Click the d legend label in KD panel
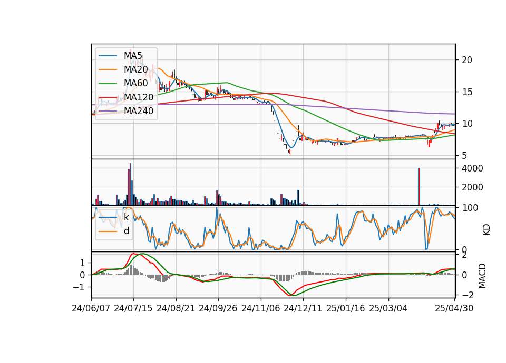Viewport: 506px width, 363px height. [x=126, y=231]
